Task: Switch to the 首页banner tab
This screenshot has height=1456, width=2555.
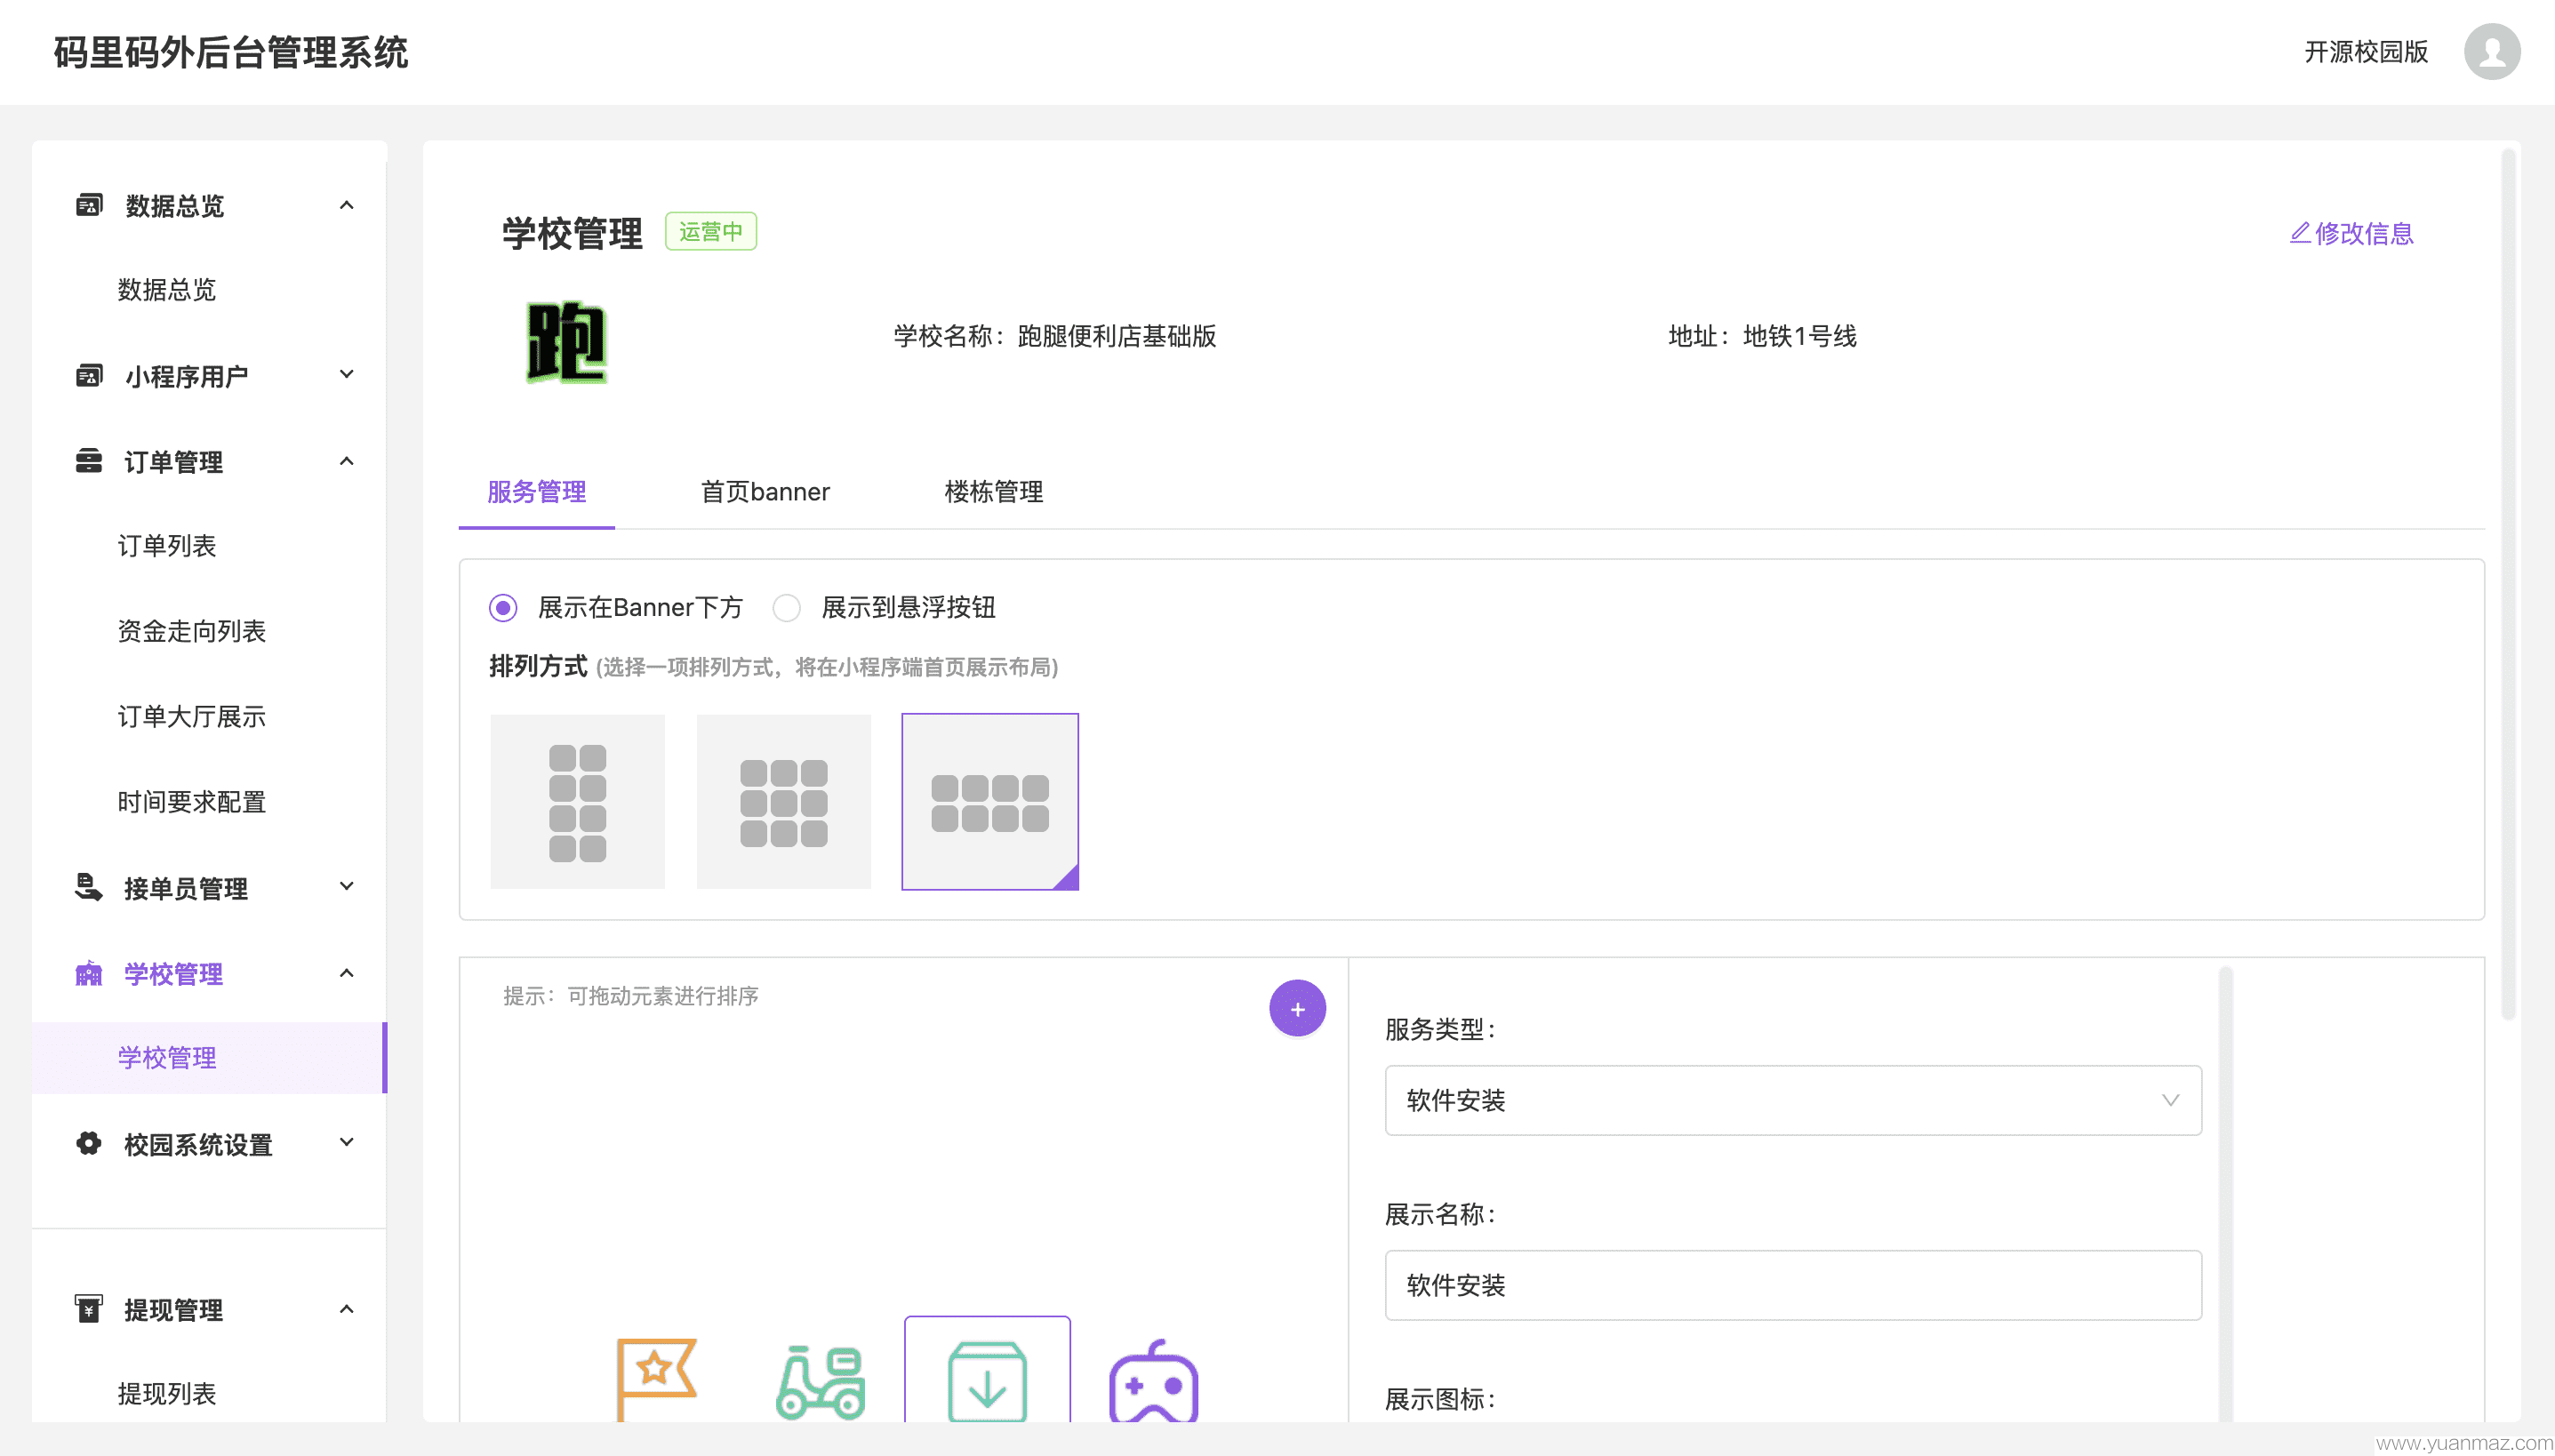Action: [x=765, y=492]
